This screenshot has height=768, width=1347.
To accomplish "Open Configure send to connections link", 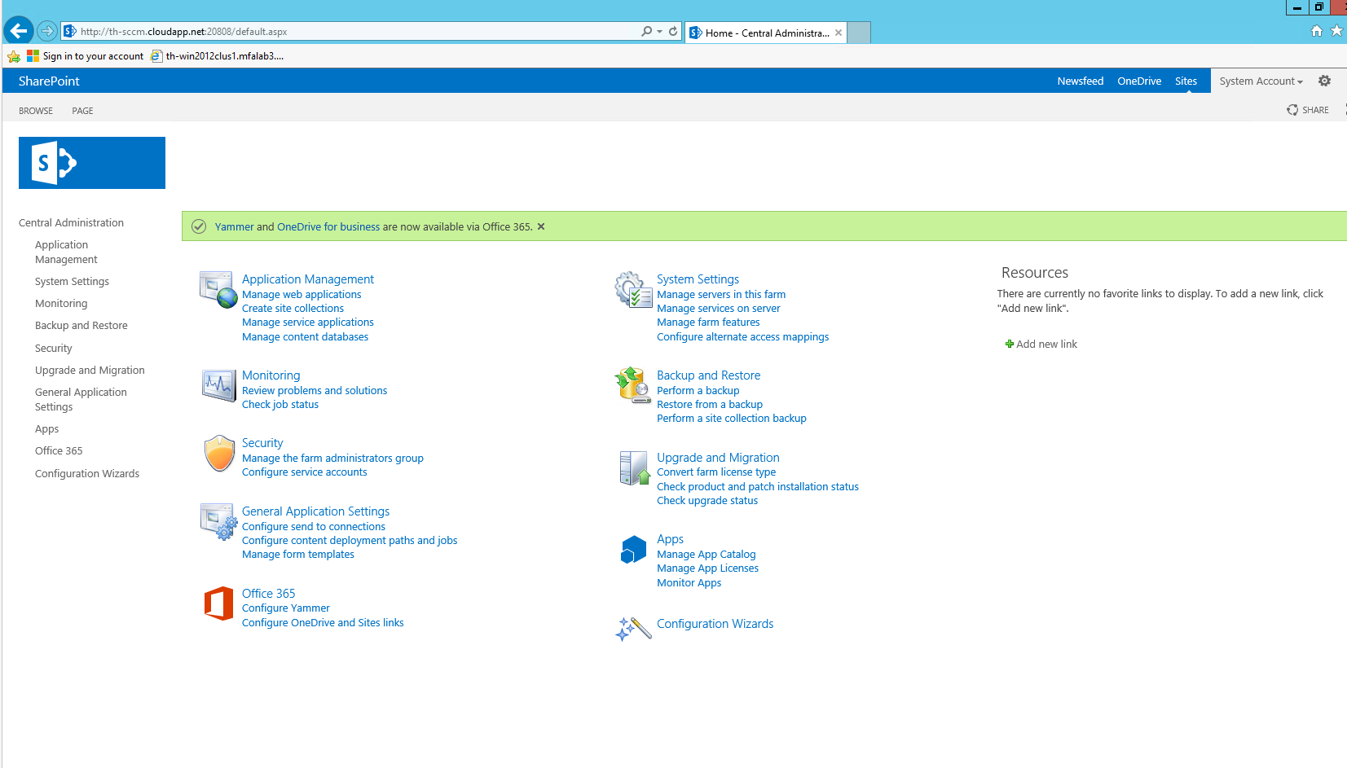I will (314, 526).
